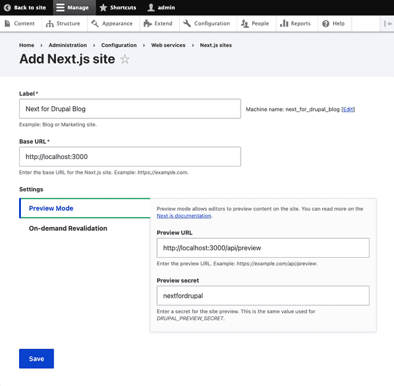Open the Next.js documentation link
The image size is (394, 386).
click(183, 216)
